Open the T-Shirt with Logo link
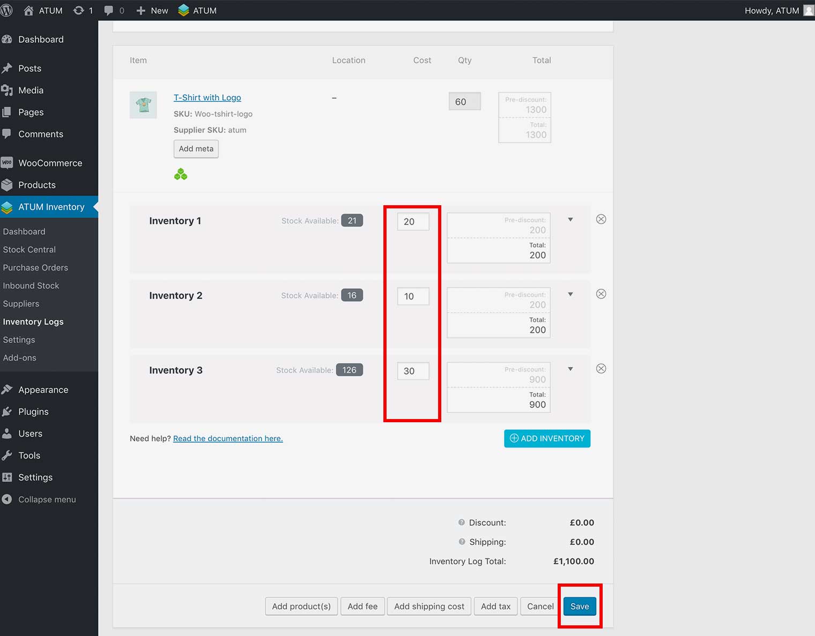This screenshot has width=815, height=636. coord(207,98)
